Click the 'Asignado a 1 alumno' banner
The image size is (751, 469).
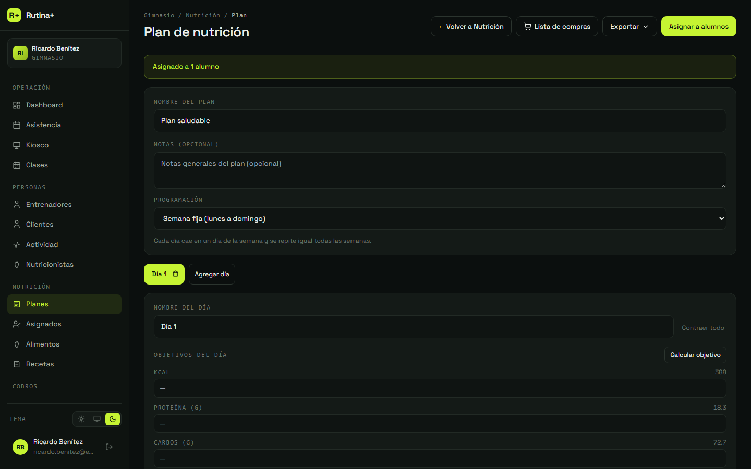[440, 67]
